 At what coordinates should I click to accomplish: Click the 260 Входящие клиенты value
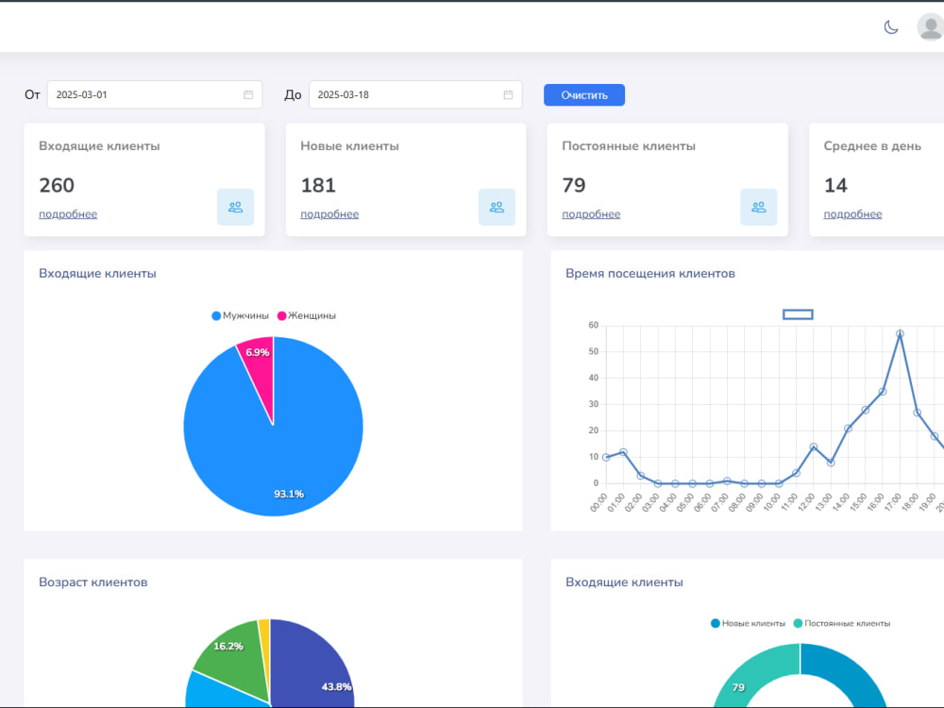[x=57, y=185]
